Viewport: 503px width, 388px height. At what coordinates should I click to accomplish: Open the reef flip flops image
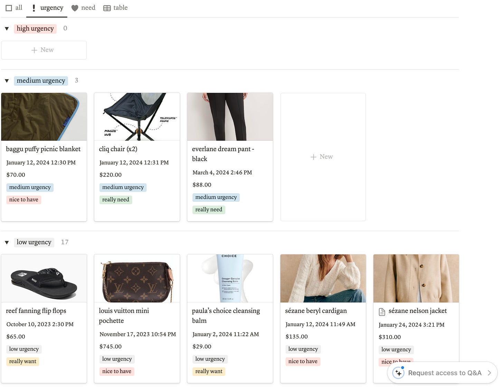click(x=44, y=278)
